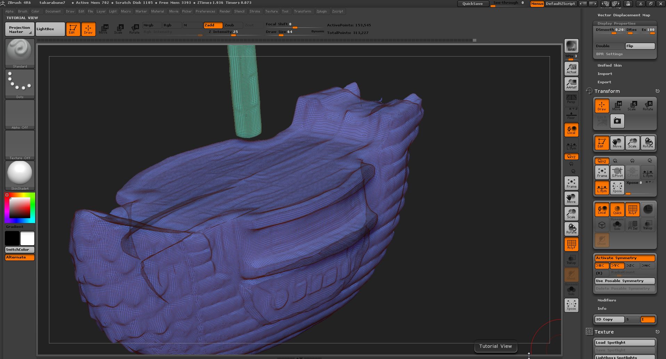The width and height of the screenshot is (666, 359).
Task: Click the Xpose icon in Transform palette
Action: [x=617, y=187]
